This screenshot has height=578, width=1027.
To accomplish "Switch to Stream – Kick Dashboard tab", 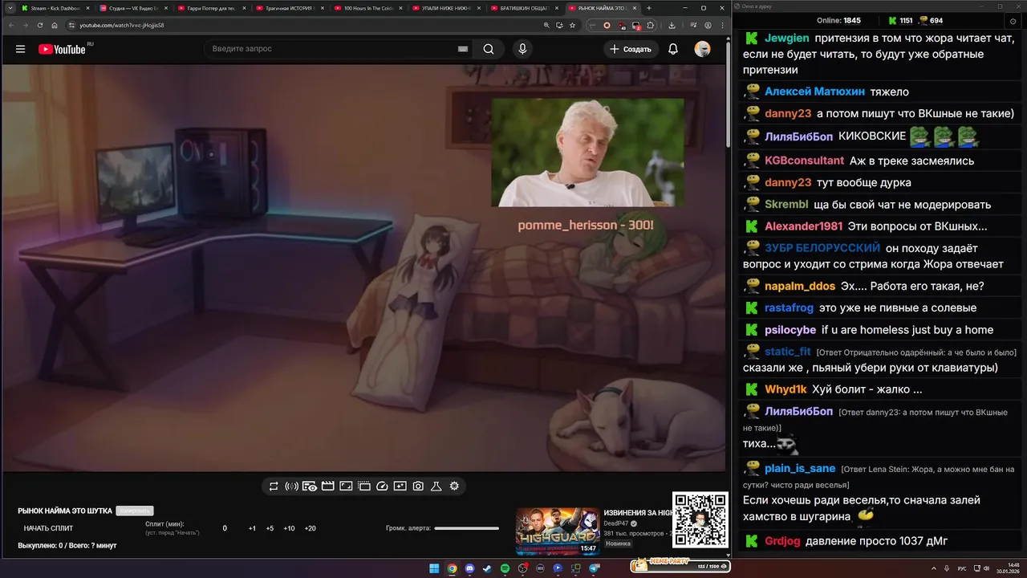I will click(x=55, y=8).
